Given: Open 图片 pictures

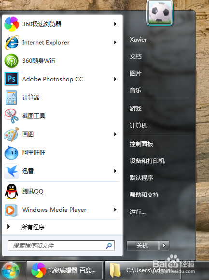Looking at the screenshot, I should click(x=136, y=74).
